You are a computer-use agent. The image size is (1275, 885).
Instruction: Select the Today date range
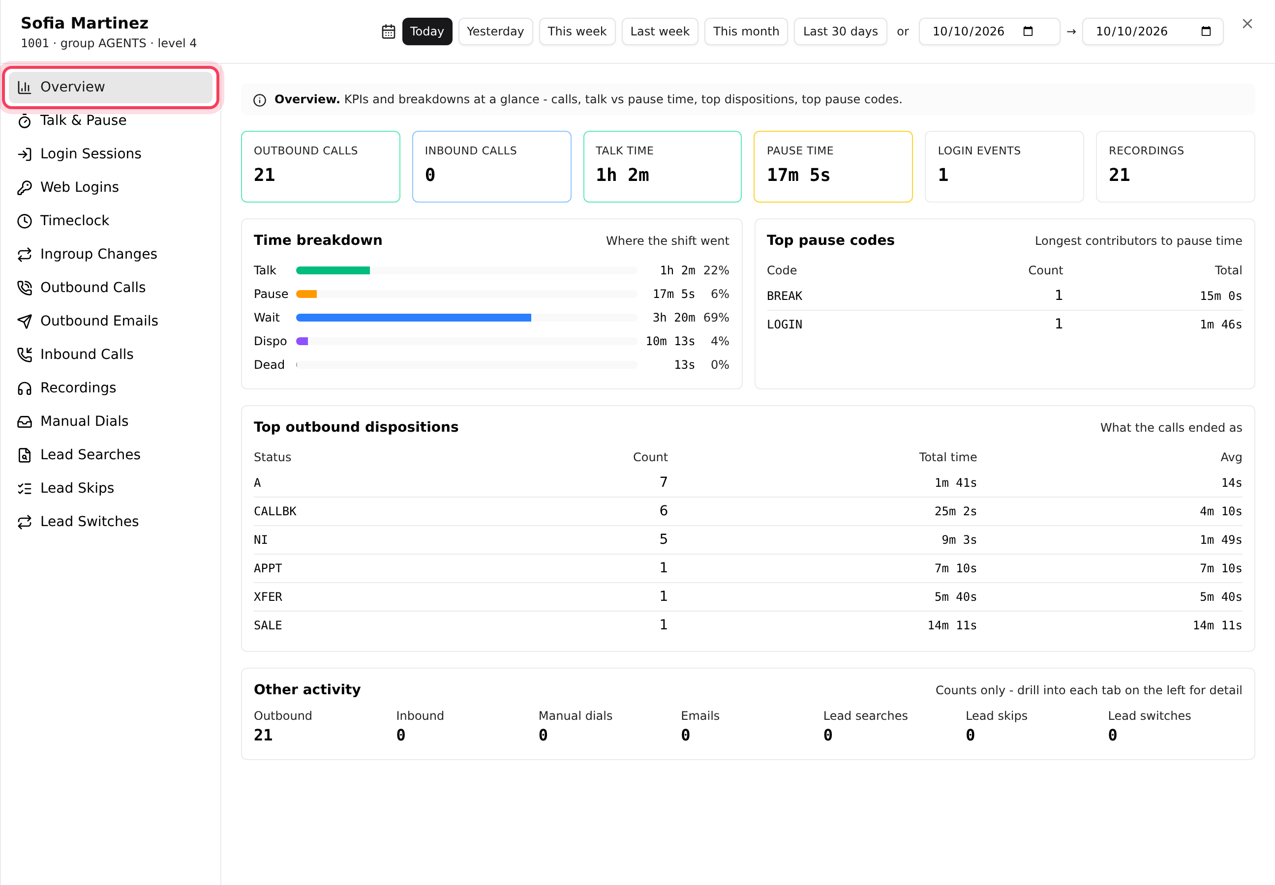426,31
